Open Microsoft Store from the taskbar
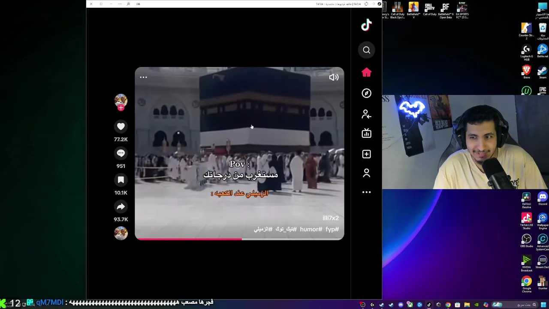This screenshot has width=549, height=309. pyautogui.click(x=457, y=305)
